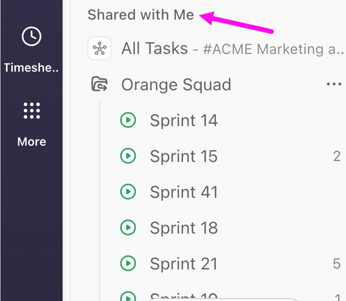Screen dimensions: 346x301
Task: Click the More label in sidebar
Action: click(32, 142)
